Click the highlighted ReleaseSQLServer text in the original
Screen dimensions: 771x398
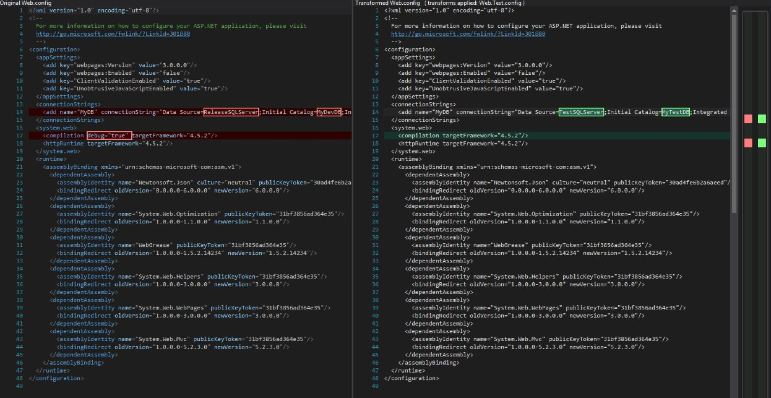(231, 112)
